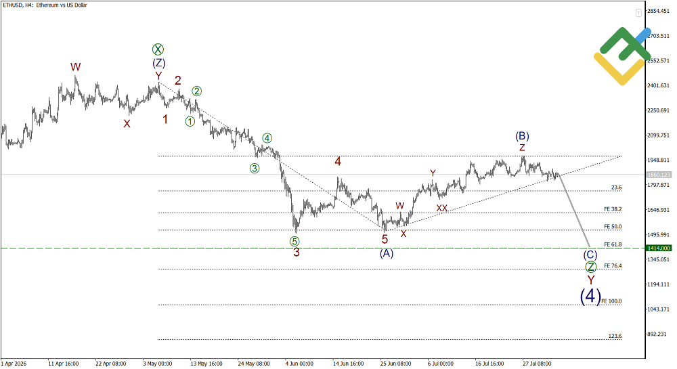Click the 1345.051 price axis value

click(658, 259)
